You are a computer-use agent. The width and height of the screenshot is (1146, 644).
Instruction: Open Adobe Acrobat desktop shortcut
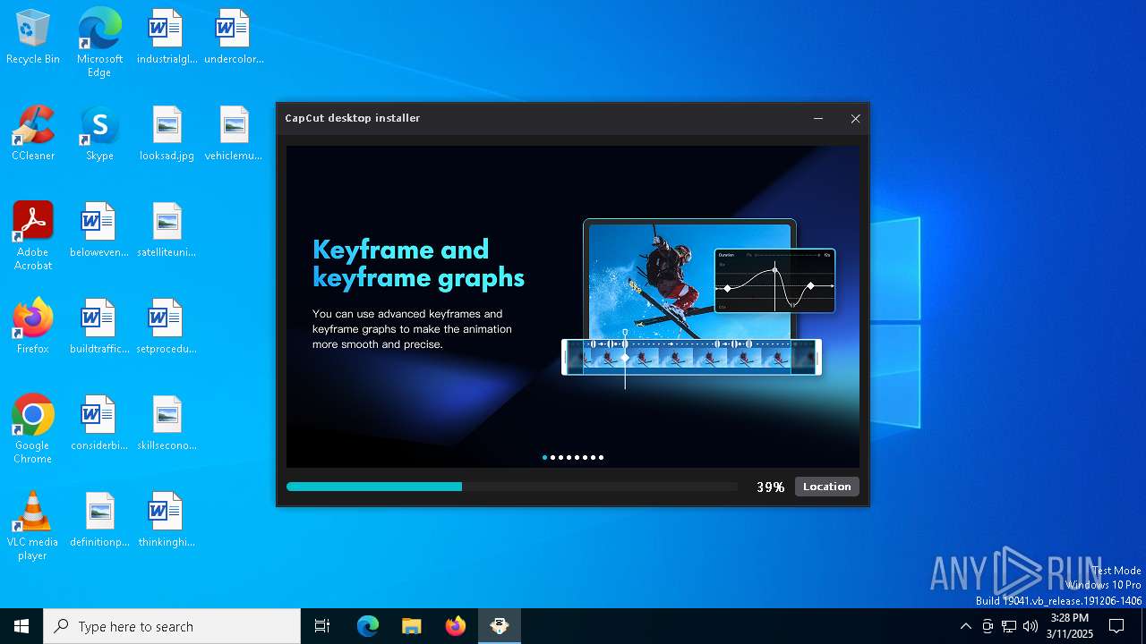pyautogui.click(x=33, y=236)
